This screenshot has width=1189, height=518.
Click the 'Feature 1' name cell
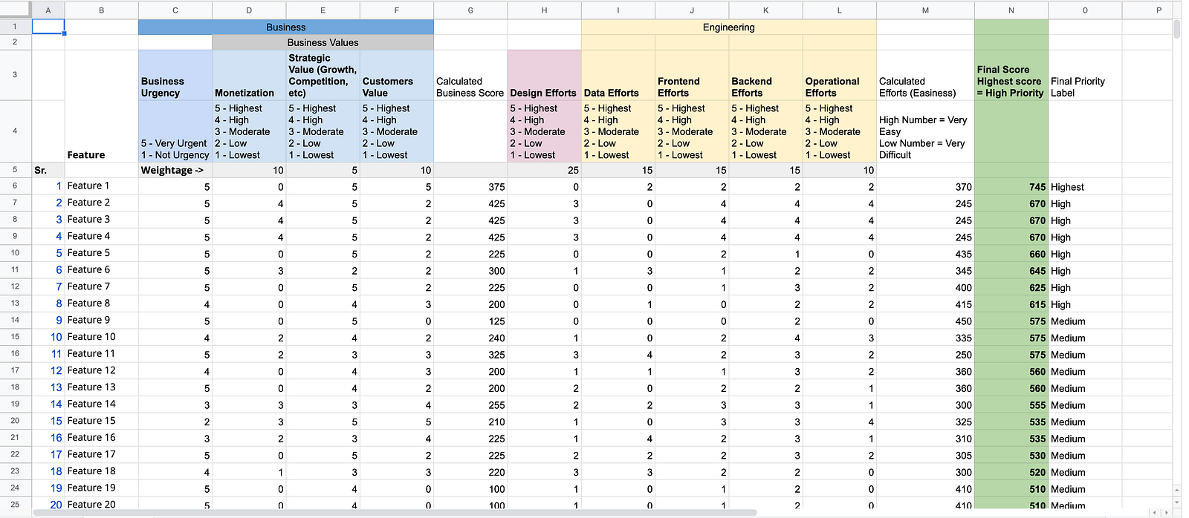(101, 186)
